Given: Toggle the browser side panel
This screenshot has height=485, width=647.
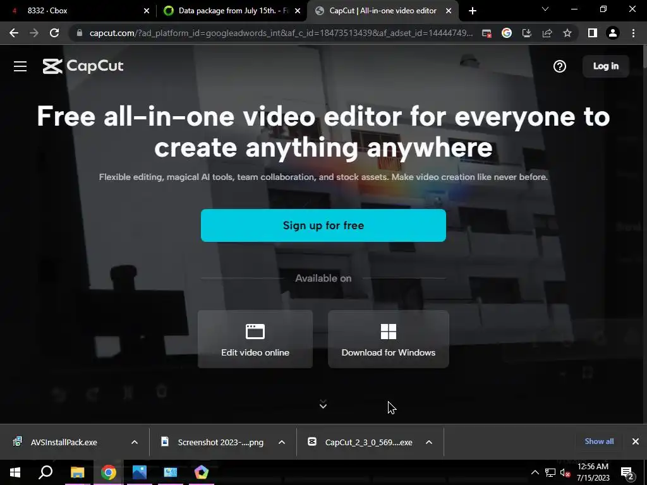Looking at the screenshot, I should coord(593,33).
